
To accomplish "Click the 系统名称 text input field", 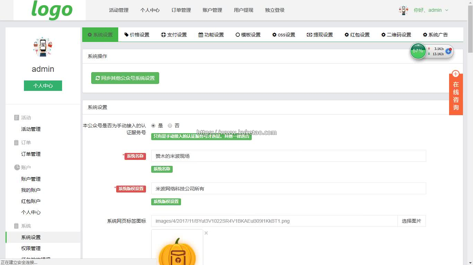I will click(288, 156).
